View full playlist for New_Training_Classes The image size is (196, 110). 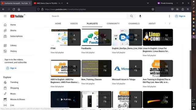click(88, 83)
